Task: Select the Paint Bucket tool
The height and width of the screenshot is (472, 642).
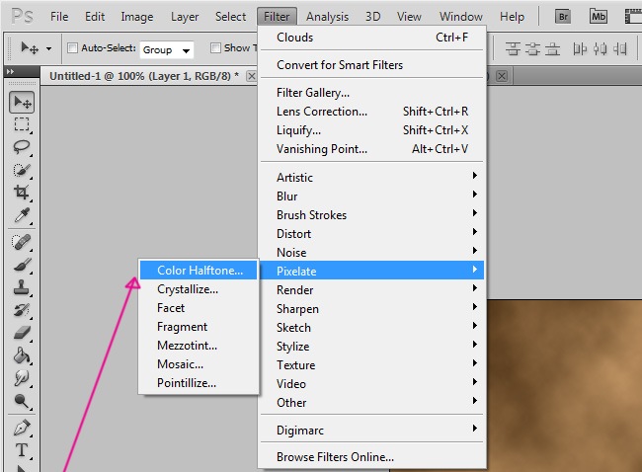Action: (22, 354)
